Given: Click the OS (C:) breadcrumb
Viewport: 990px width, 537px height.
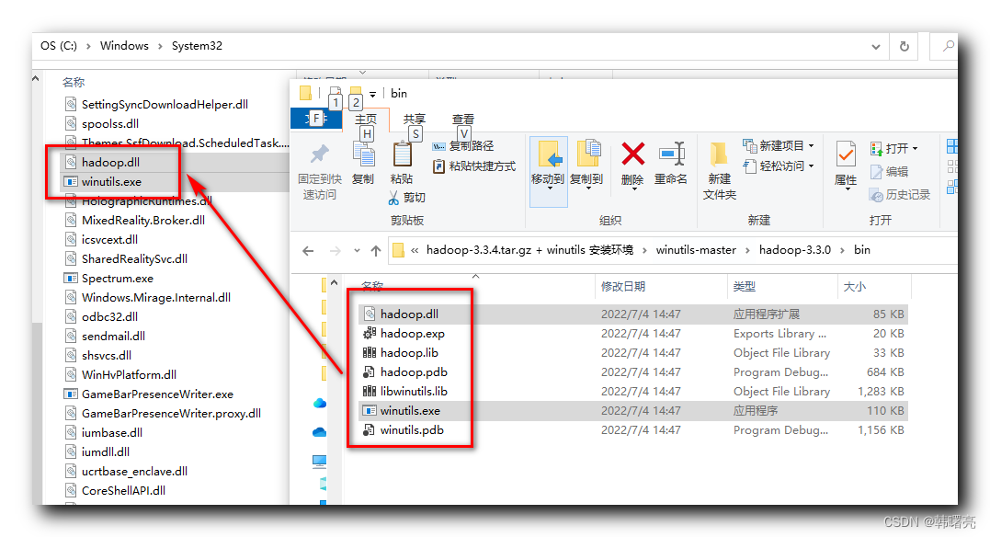Looking at the screenshot, I should [x=59, y=46].
